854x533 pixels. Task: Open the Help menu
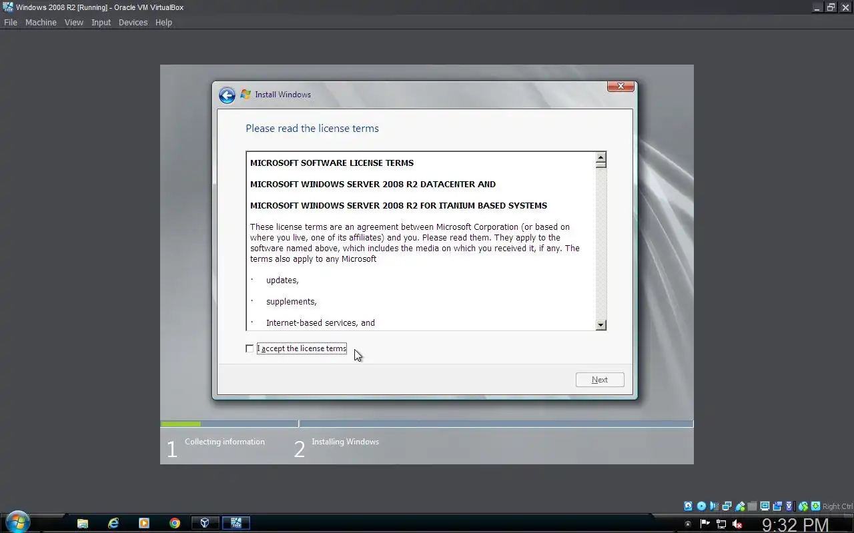[x=163, y=22]
